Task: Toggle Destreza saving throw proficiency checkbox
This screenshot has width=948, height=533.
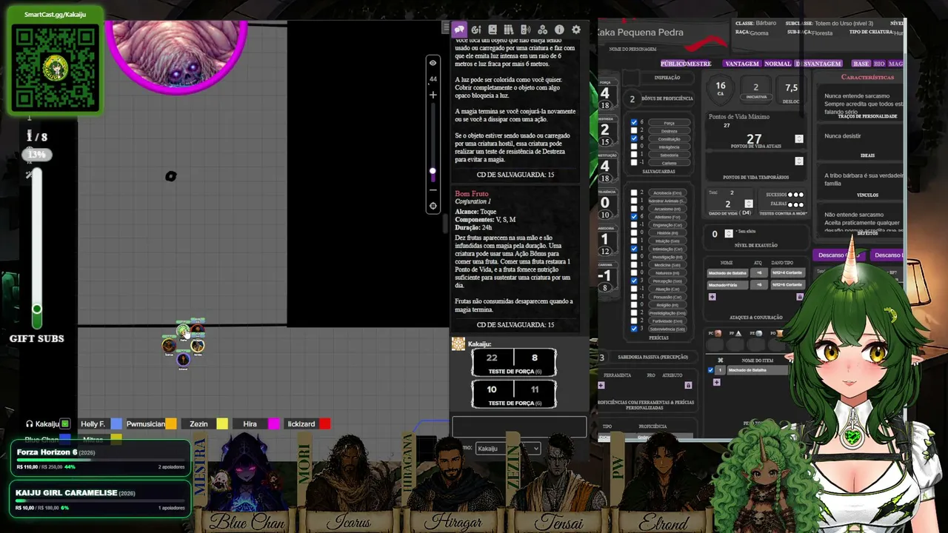Action: (x=633, y=131)
